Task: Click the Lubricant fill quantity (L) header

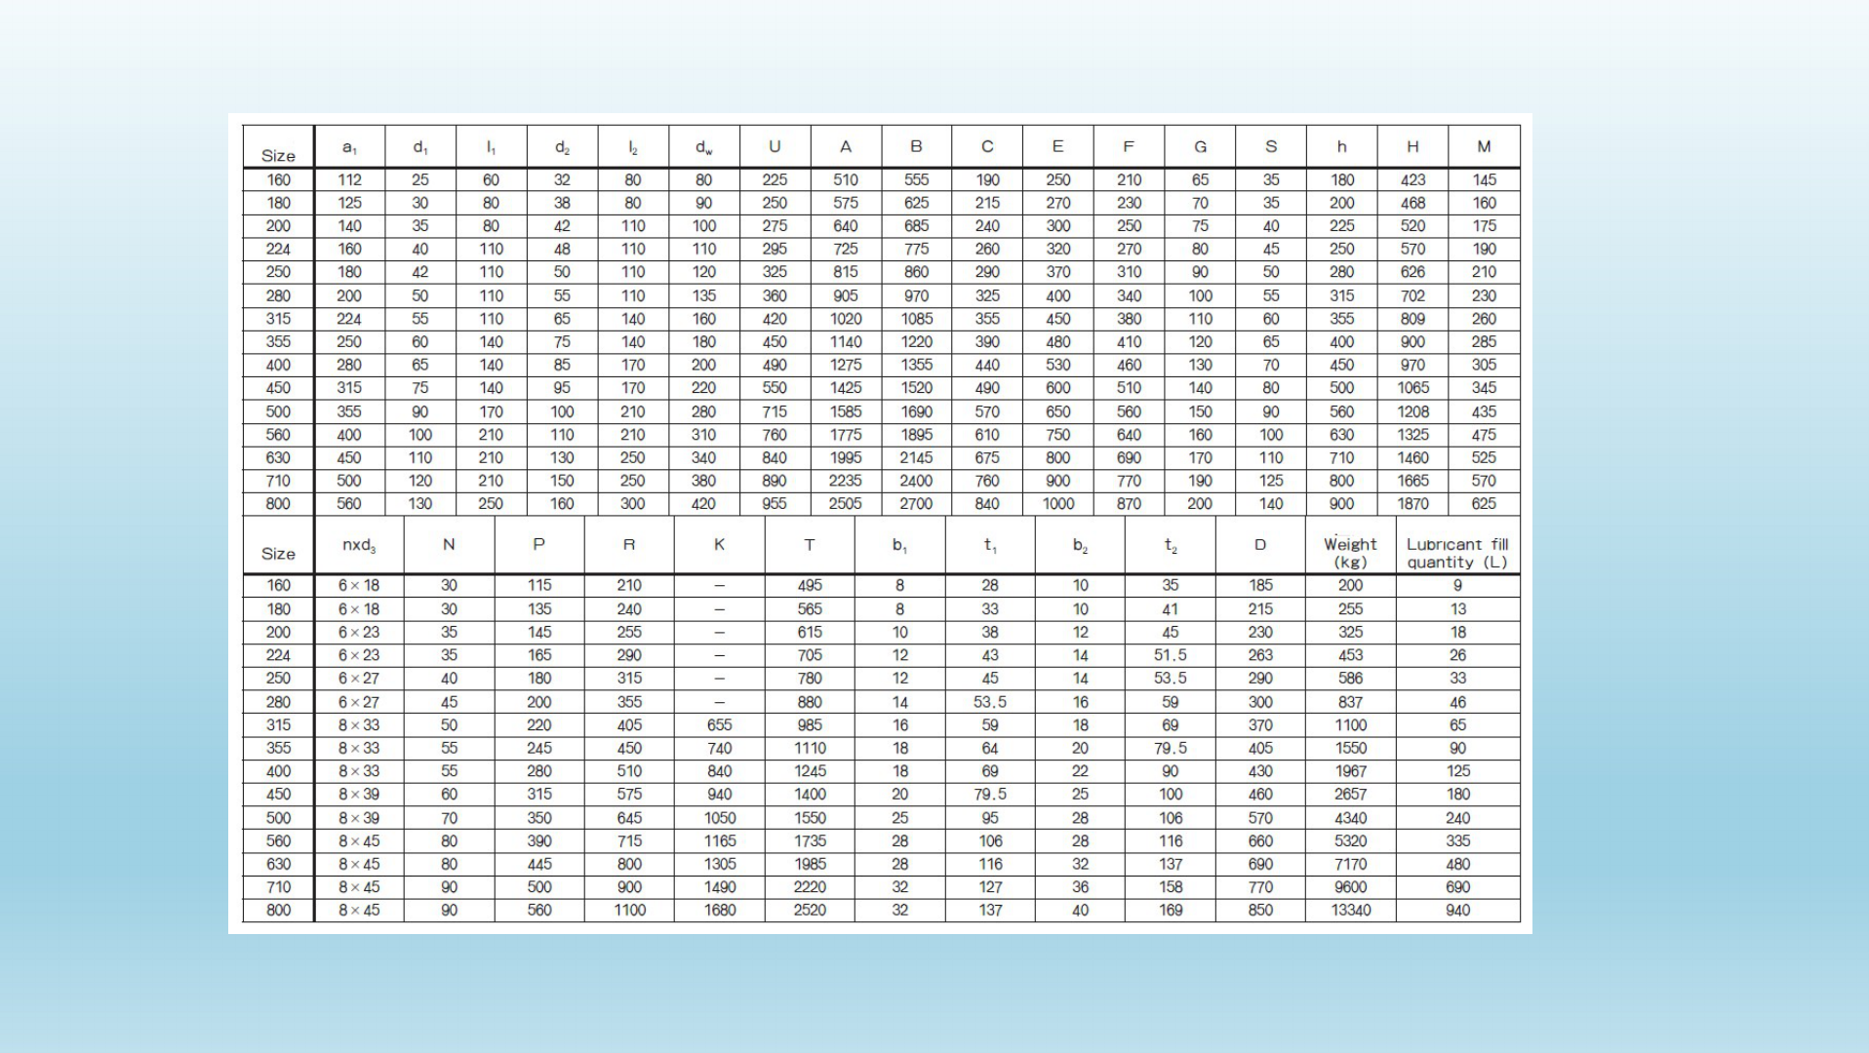Action: tap(1457, 553)
